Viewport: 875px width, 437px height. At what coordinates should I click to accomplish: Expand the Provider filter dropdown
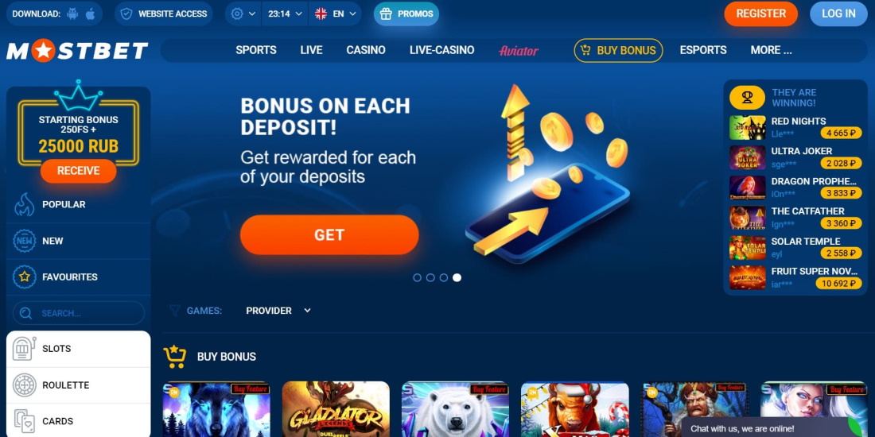(278, 311)
